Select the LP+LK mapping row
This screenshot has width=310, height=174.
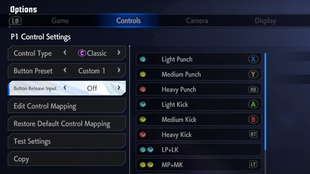tap(198, 150)
